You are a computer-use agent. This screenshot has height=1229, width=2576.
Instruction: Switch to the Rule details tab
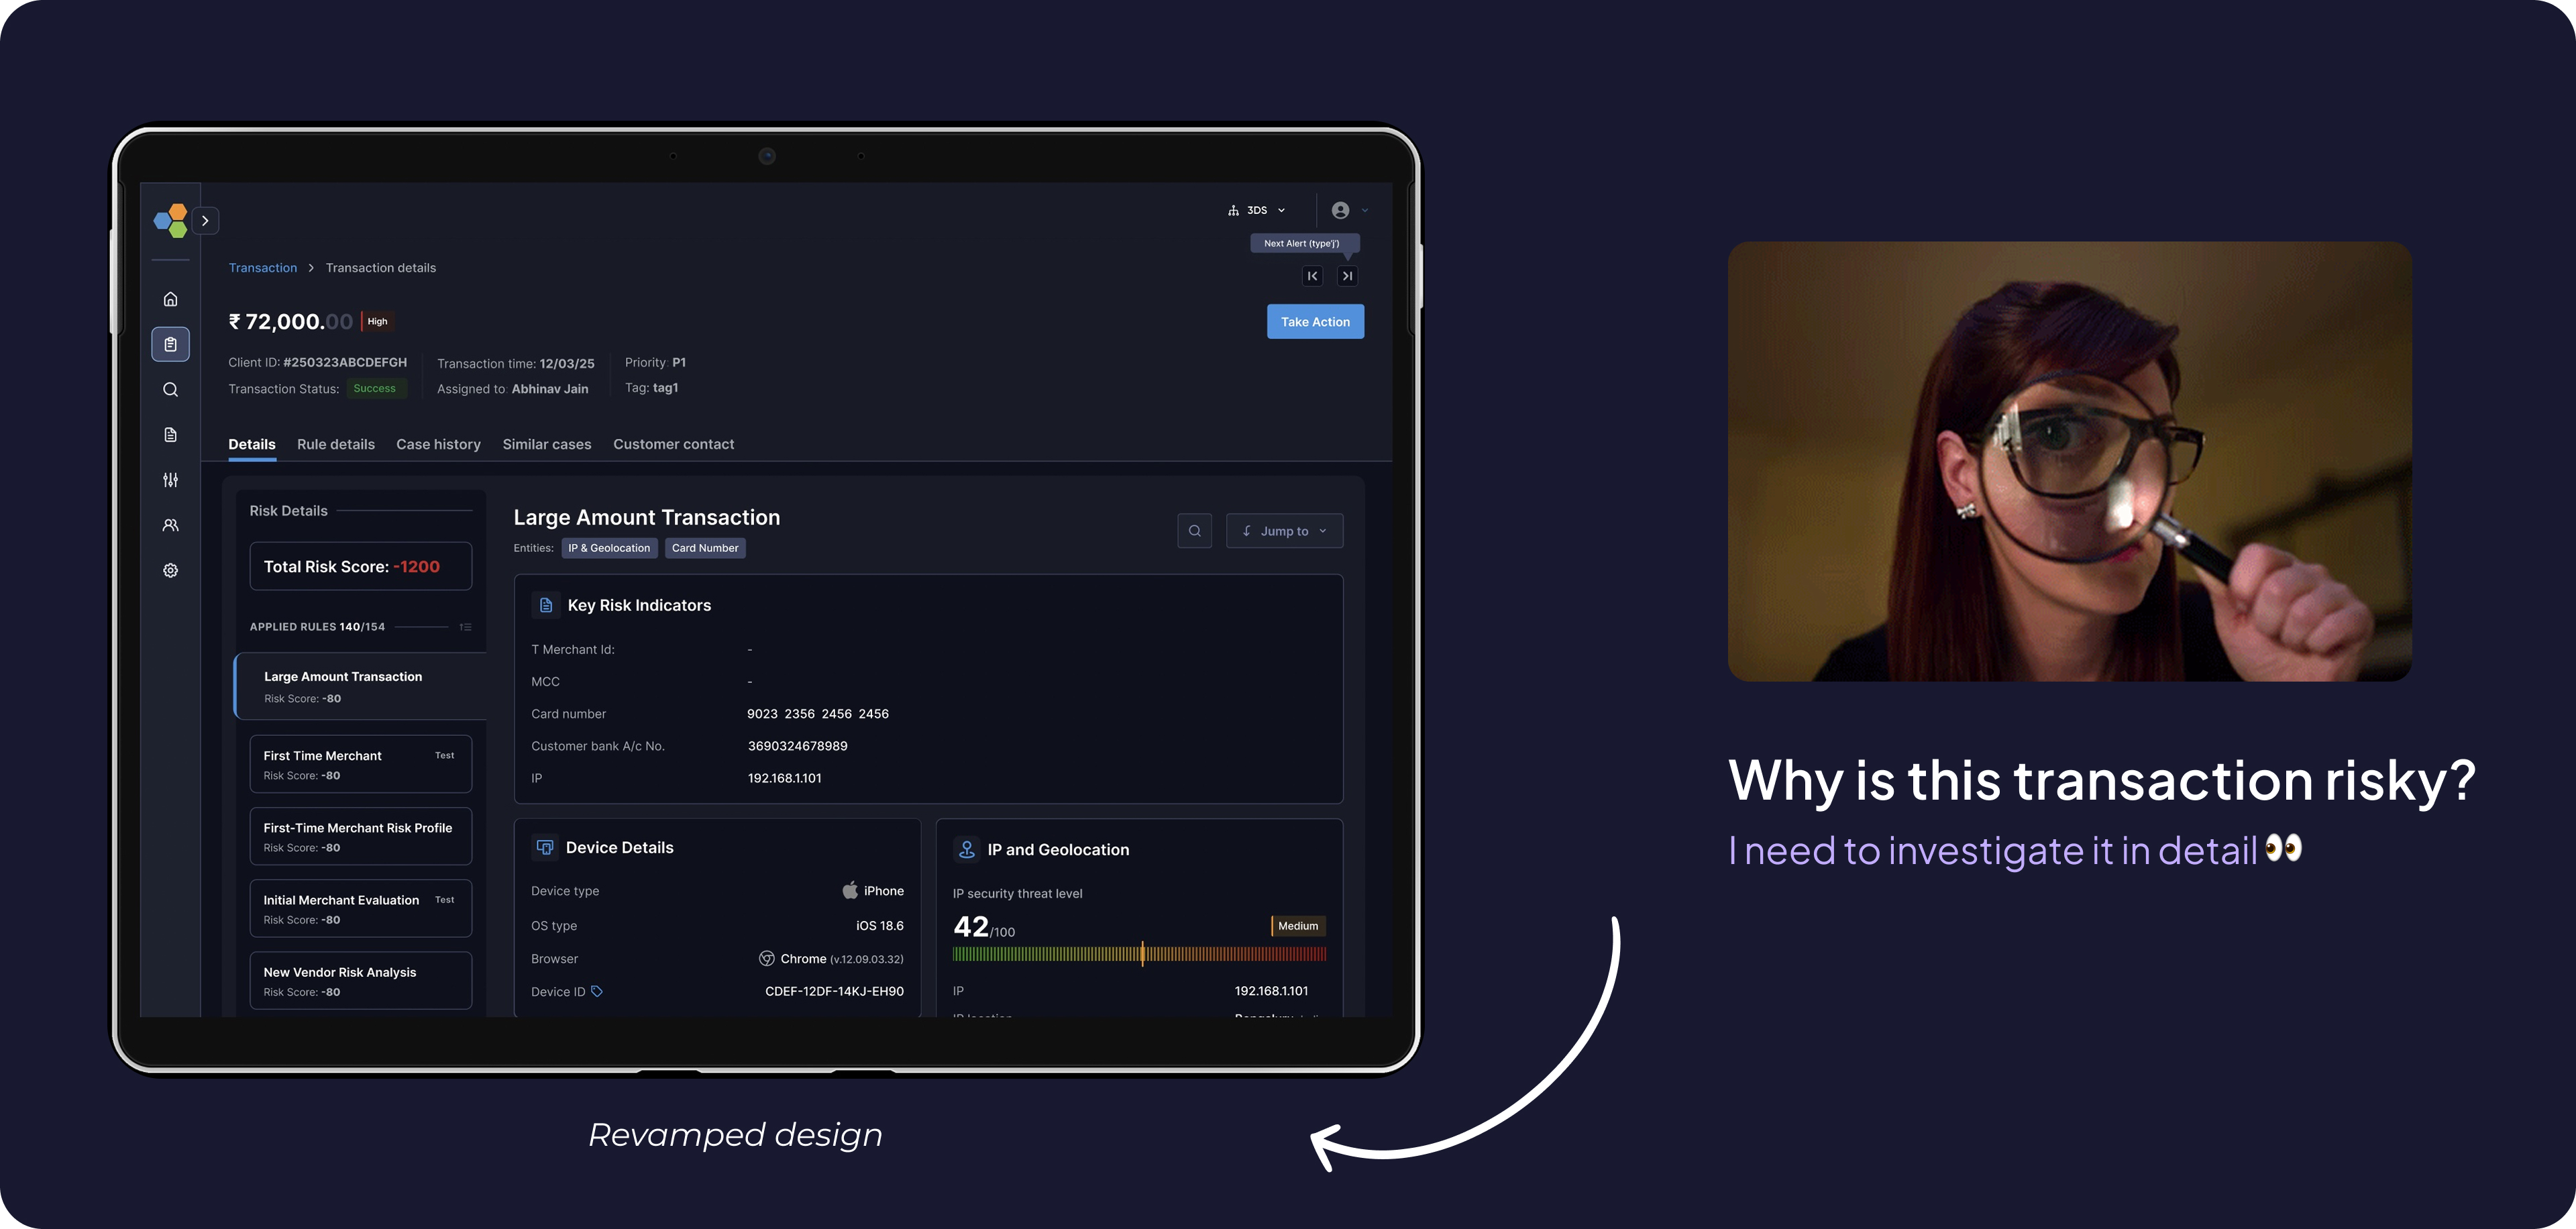tap(335, 444)
